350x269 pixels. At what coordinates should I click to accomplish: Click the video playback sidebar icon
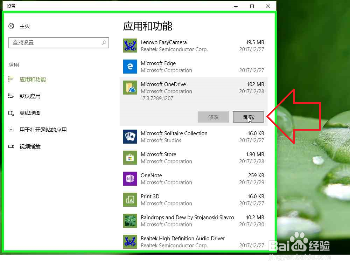tap(11, 146)
